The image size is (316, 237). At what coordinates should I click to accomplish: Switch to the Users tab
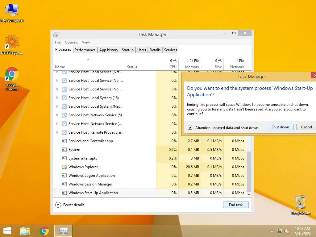click(141, 50)
